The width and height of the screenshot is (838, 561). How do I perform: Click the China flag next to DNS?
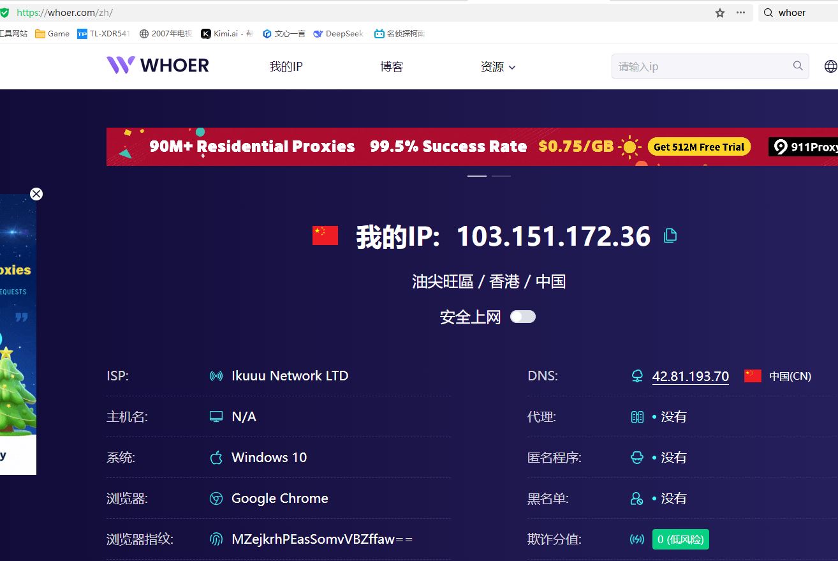(x=753, y=376)
